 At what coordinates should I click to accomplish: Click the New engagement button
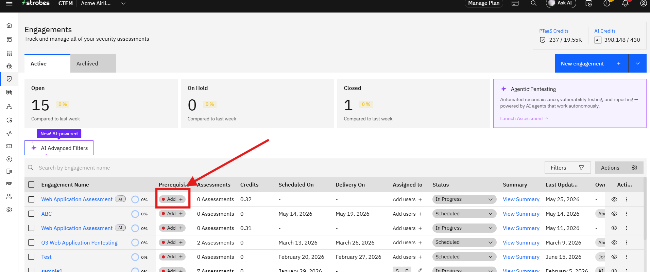point(592,63)
